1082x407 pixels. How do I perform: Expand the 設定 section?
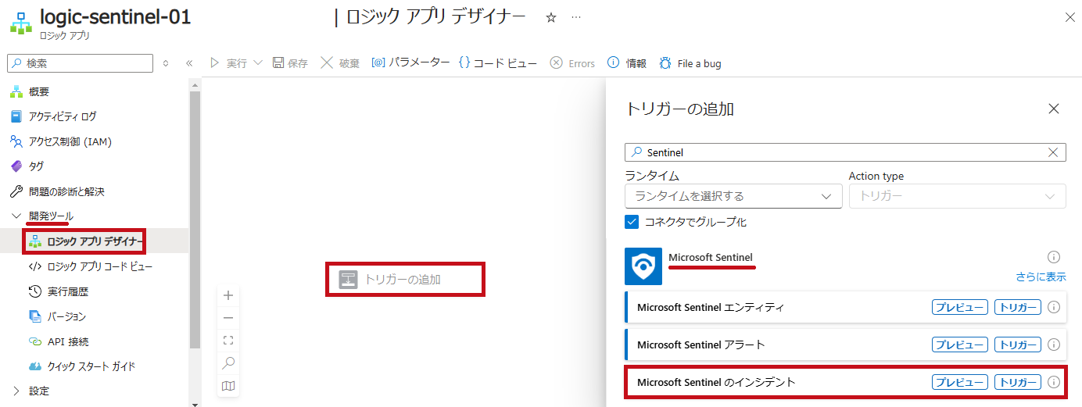(16, 391)
